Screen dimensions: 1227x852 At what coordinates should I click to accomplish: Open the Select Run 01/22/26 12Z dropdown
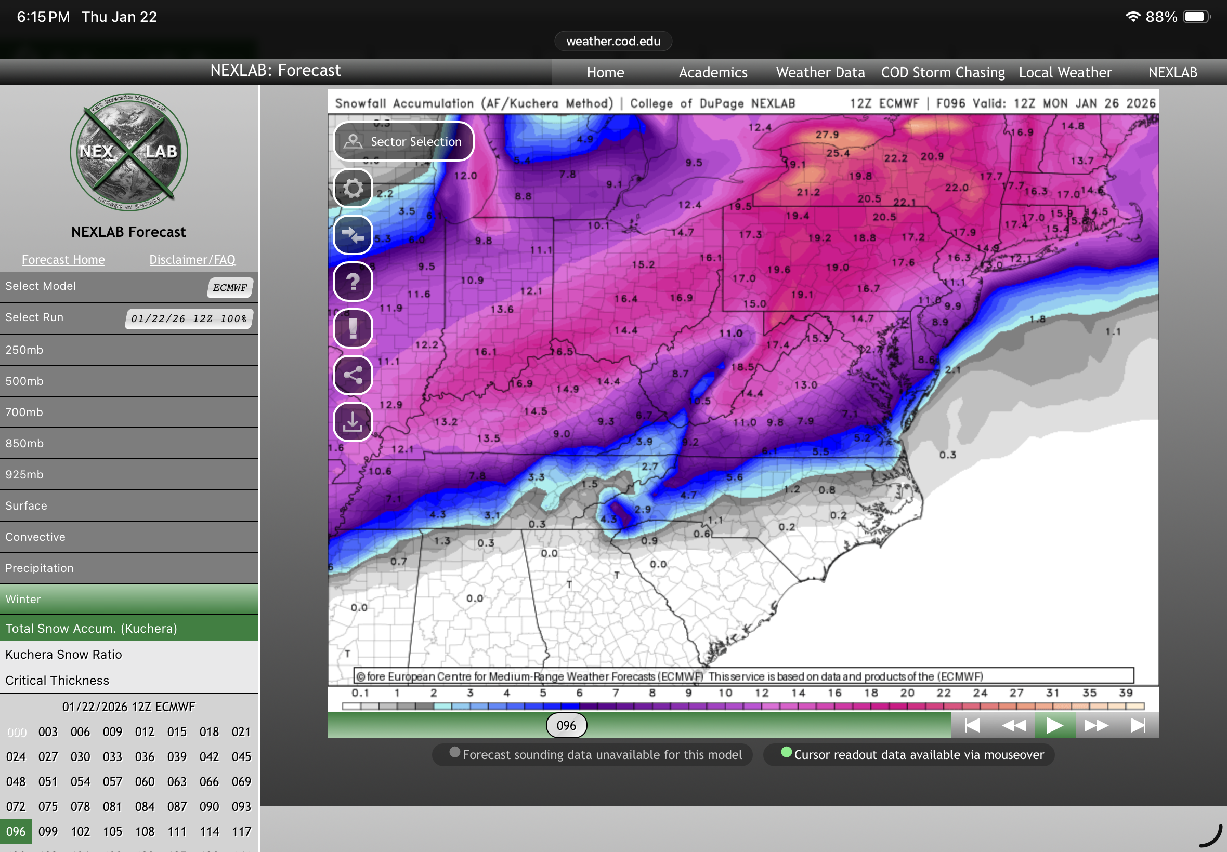pos(189,318)
